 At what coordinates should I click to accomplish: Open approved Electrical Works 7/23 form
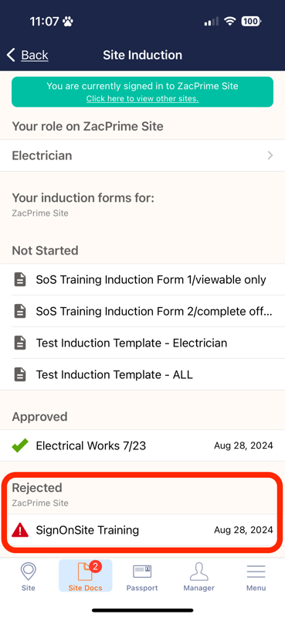click(x=142, y=446)
